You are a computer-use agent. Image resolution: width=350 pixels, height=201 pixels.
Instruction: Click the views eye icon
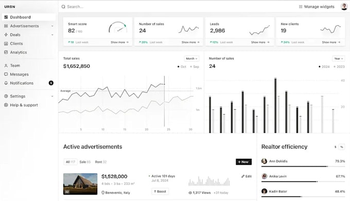(x=190, y=193)
